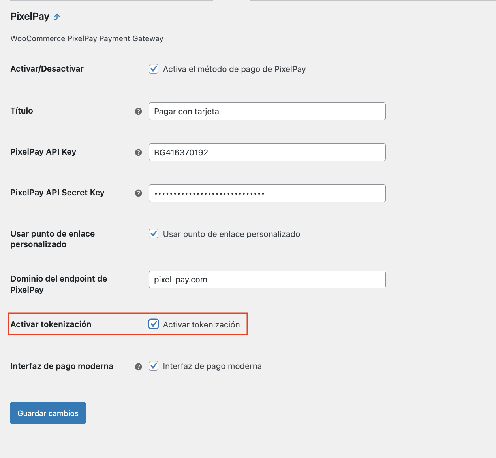
Task: Select the endpoint domain field with pixel-pay.com
Action: point(267,279)
